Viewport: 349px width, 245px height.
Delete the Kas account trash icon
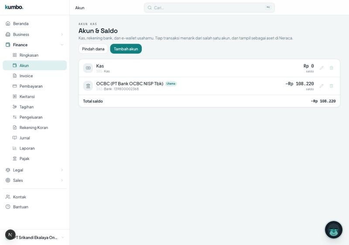(331, 68)
